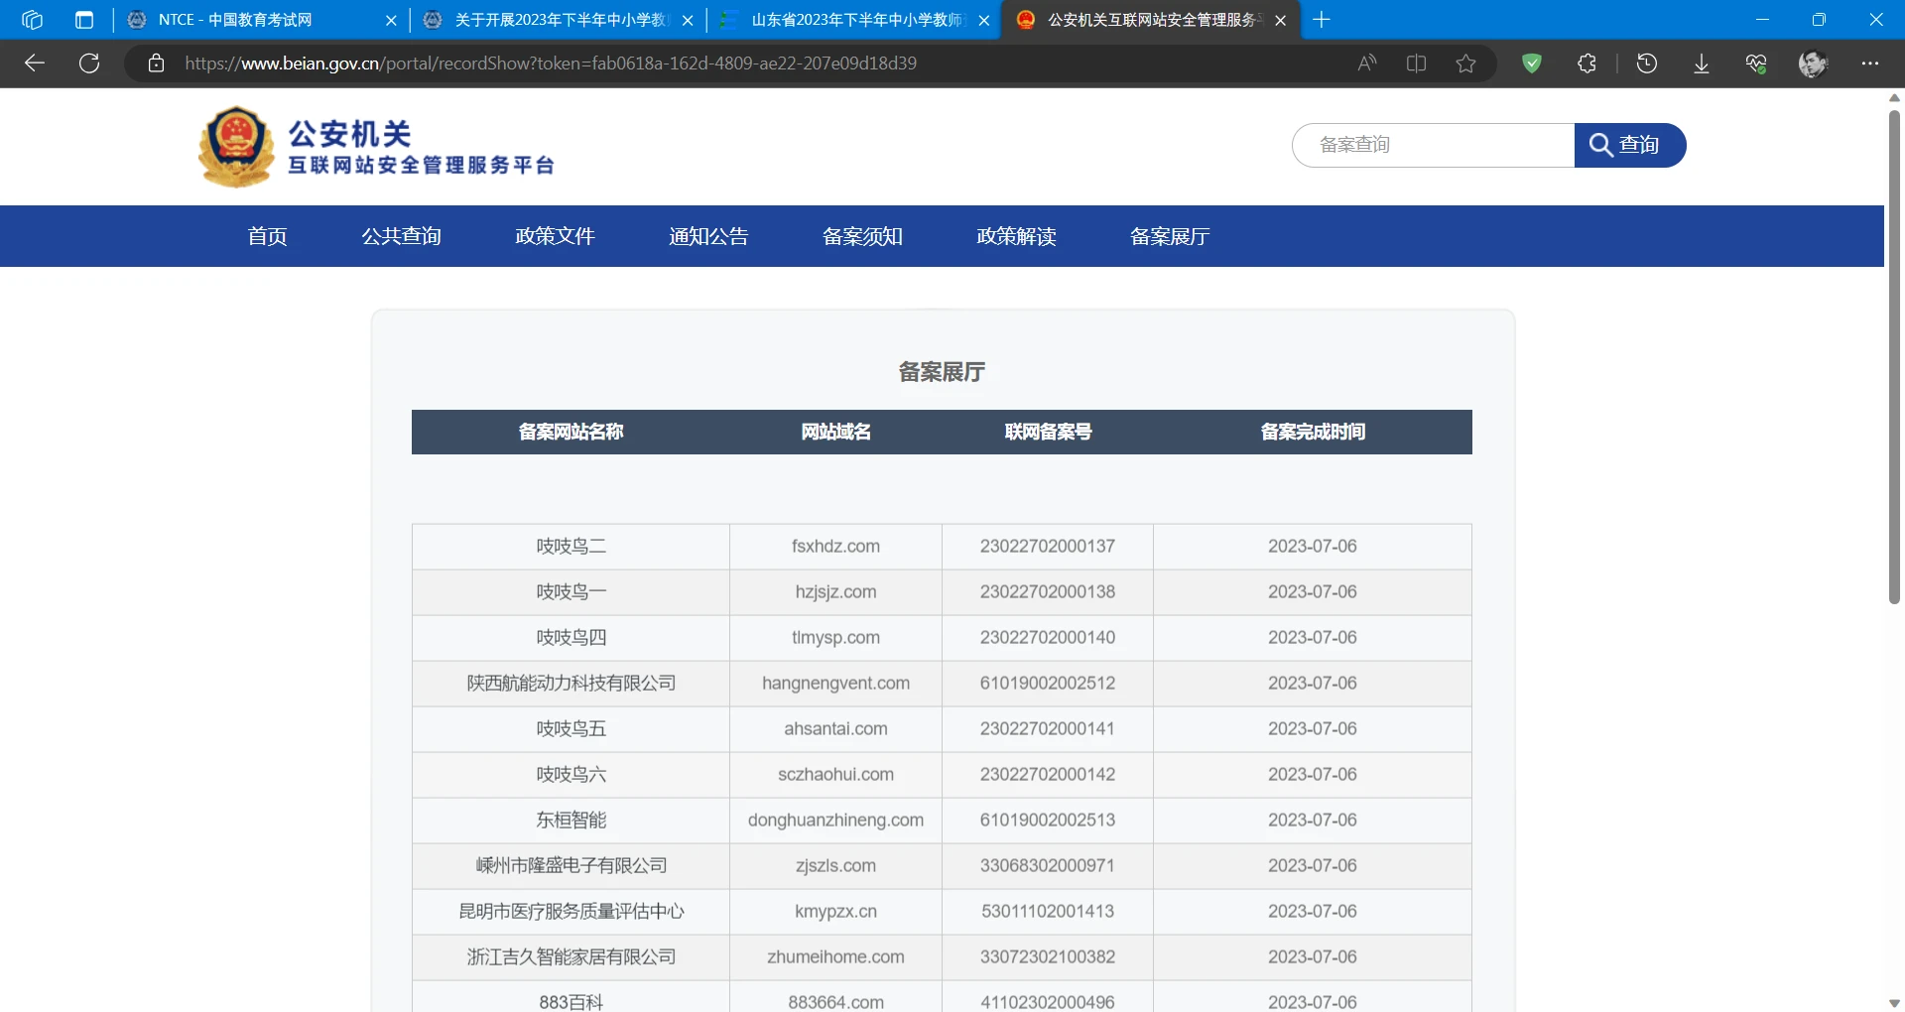The width and height of the screenshot is (1905, 1012).
Task: Open a new browser tab
Action: point(1322,20)
